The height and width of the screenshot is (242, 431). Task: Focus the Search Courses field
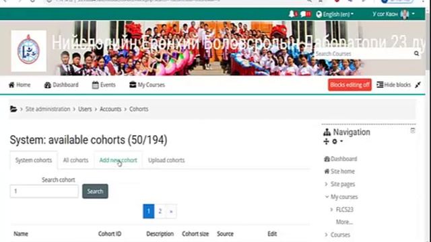tap(364, 54)
